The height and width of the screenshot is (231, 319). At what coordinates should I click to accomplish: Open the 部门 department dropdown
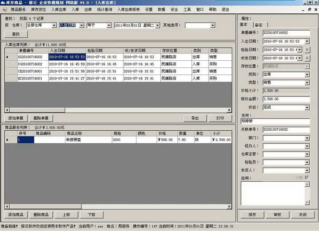tap(307, 137)
